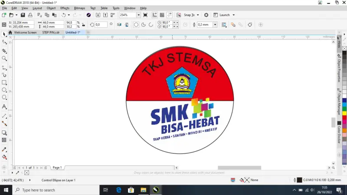This screenshot has height=195, width=347.
Task: Switch shape to Pie mode
Action: click(144, 25)
